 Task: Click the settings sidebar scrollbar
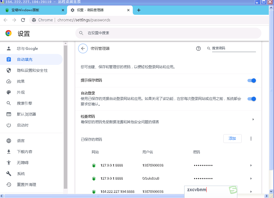(x=65, y=117)
